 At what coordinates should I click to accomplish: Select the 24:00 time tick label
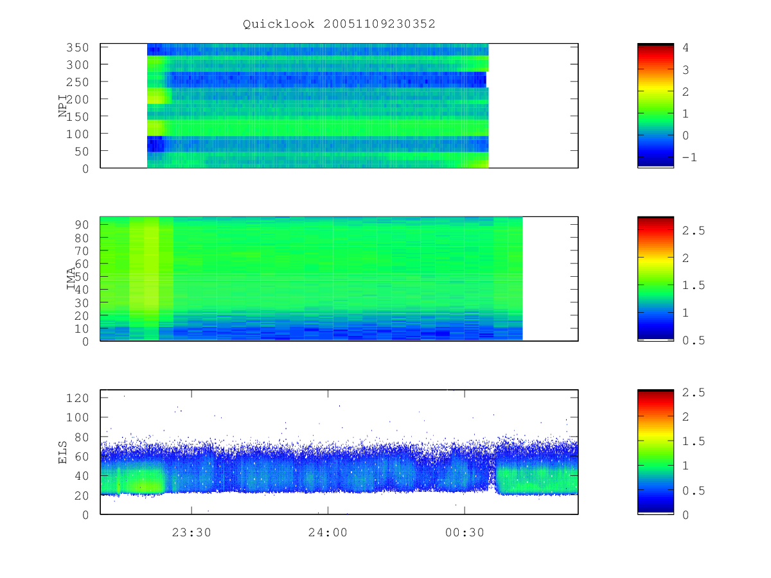[328, 532]
